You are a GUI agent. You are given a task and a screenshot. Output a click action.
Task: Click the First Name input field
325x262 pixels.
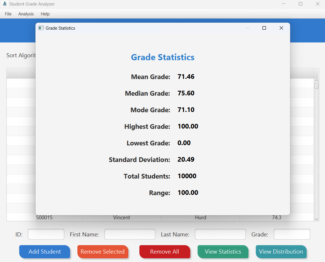130,234
